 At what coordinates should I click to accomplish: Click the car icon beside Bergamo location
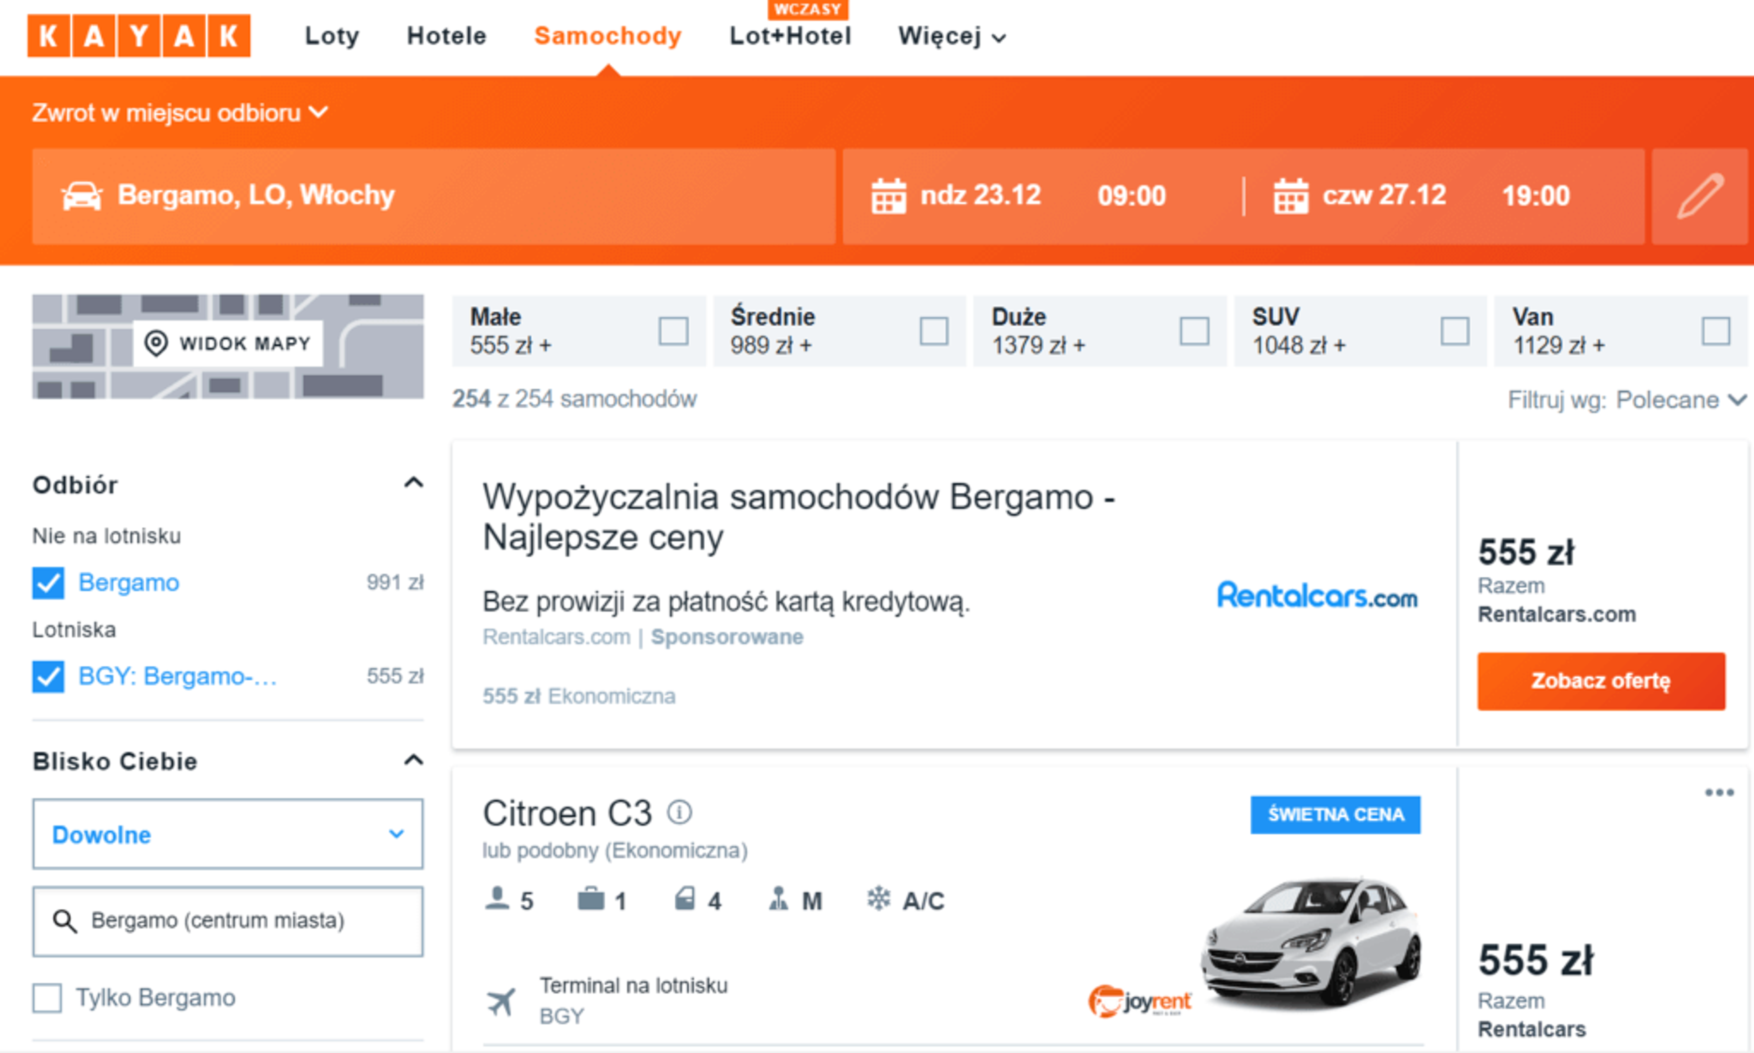pyautogui.click(x=82, y=196)
